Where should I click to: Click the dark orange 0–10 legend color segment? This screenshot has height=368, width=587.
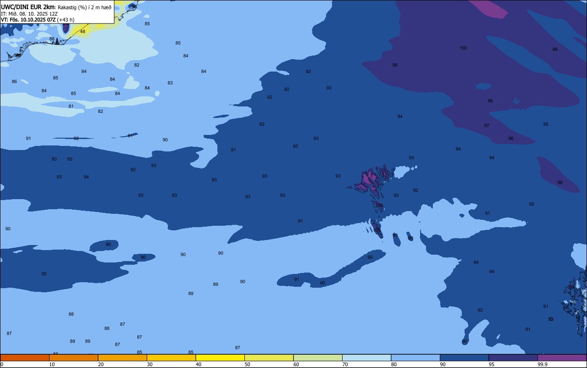(x=25, y=357)
